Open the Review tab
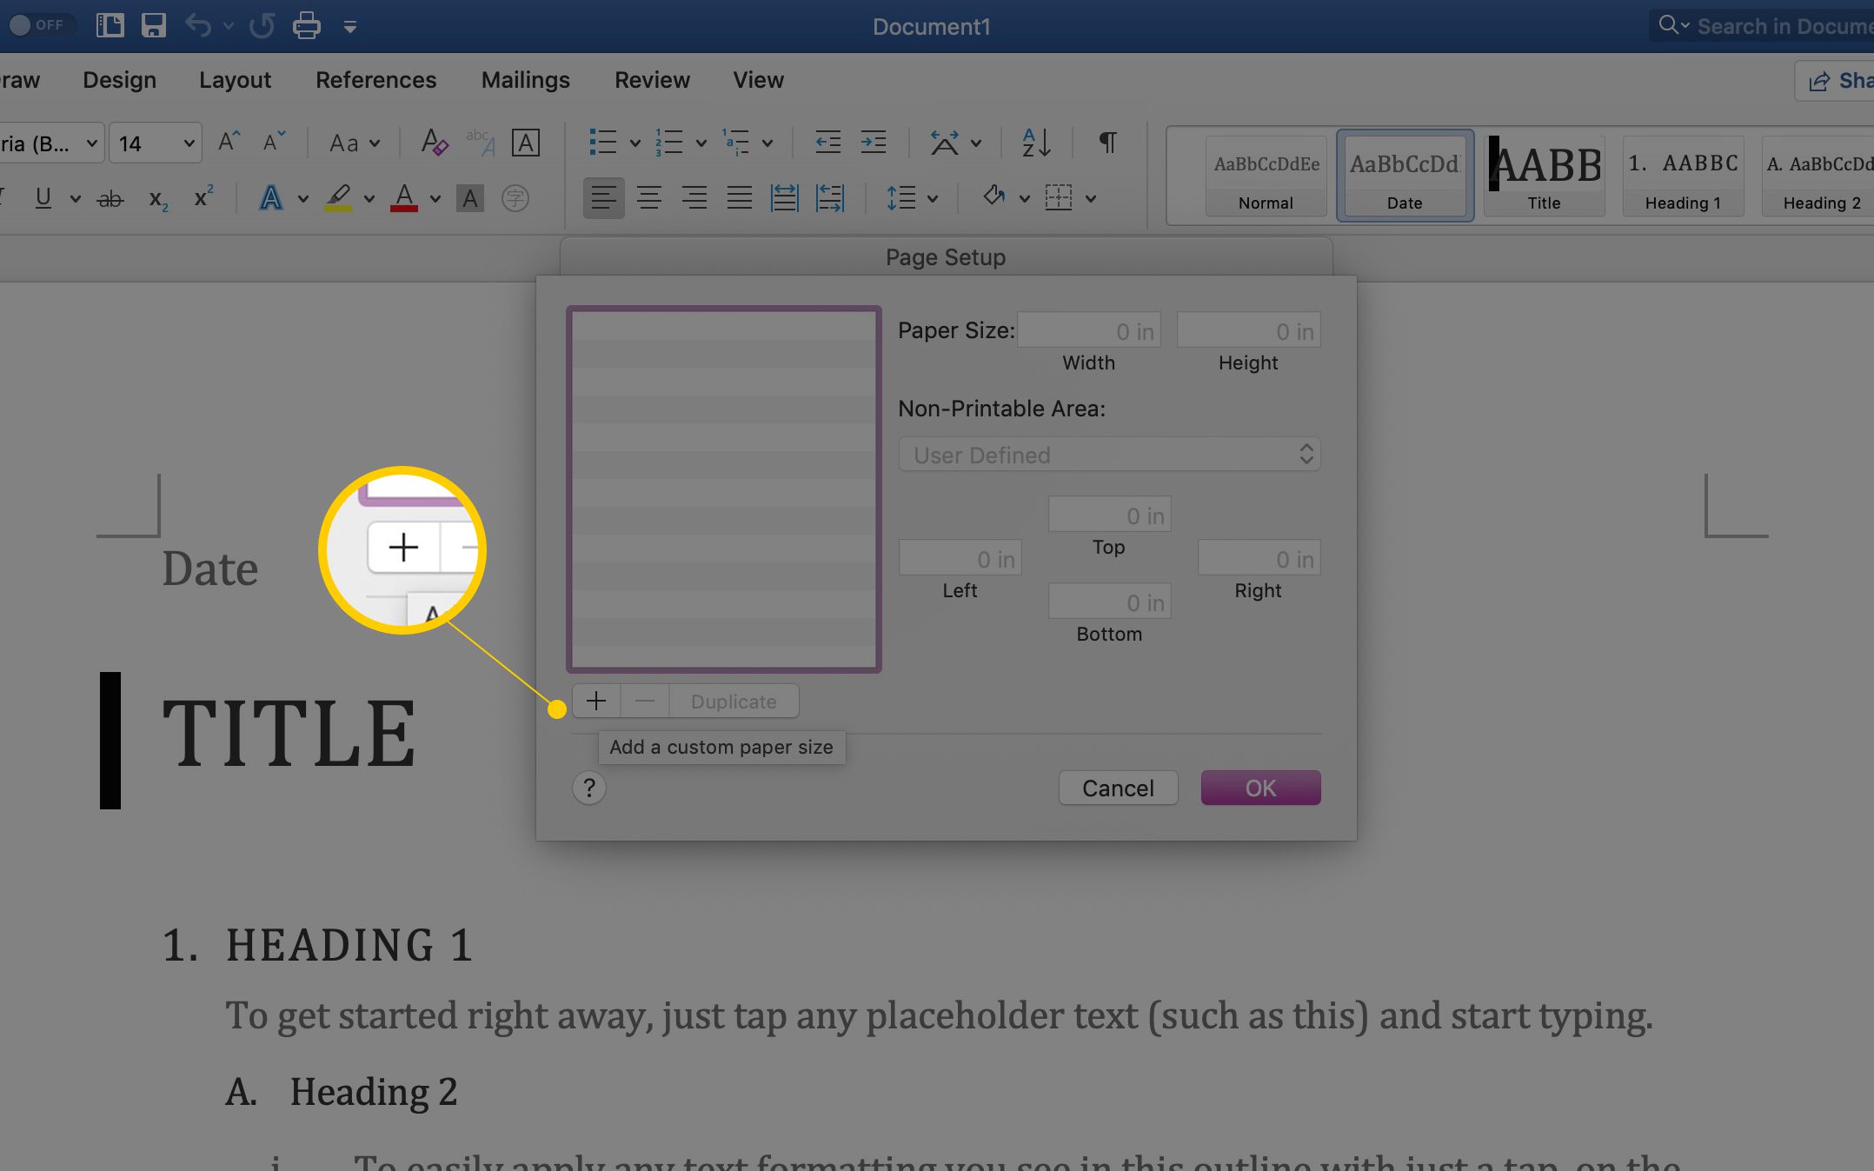The height and width of the screenshot is (1171, 1874). tap(652, 80)
